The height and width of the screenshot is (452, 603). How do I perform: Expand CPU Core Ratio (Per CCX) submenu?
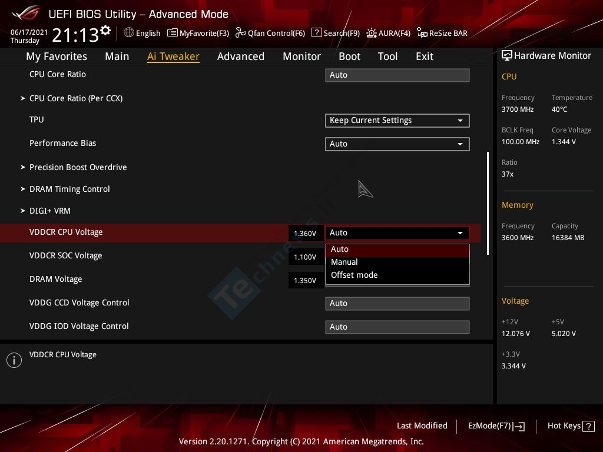tap(76, 98)
